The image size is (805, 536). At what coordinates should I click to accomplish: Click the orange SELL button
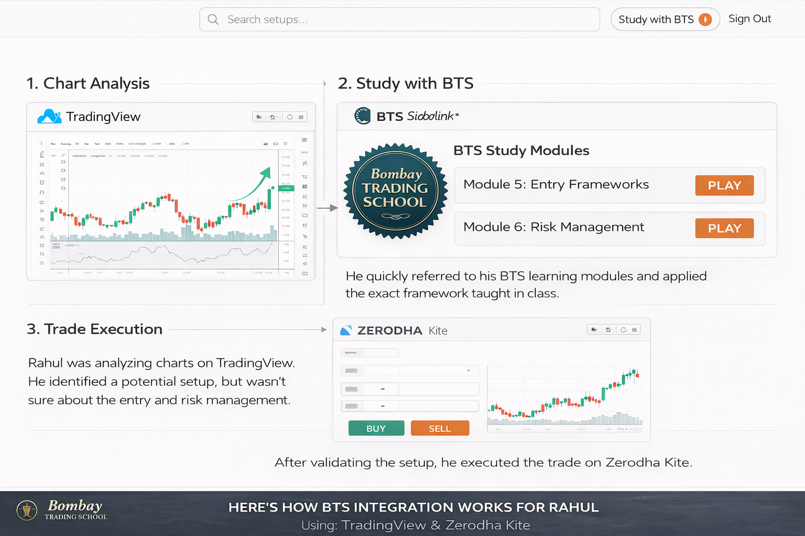coord(440,428)
